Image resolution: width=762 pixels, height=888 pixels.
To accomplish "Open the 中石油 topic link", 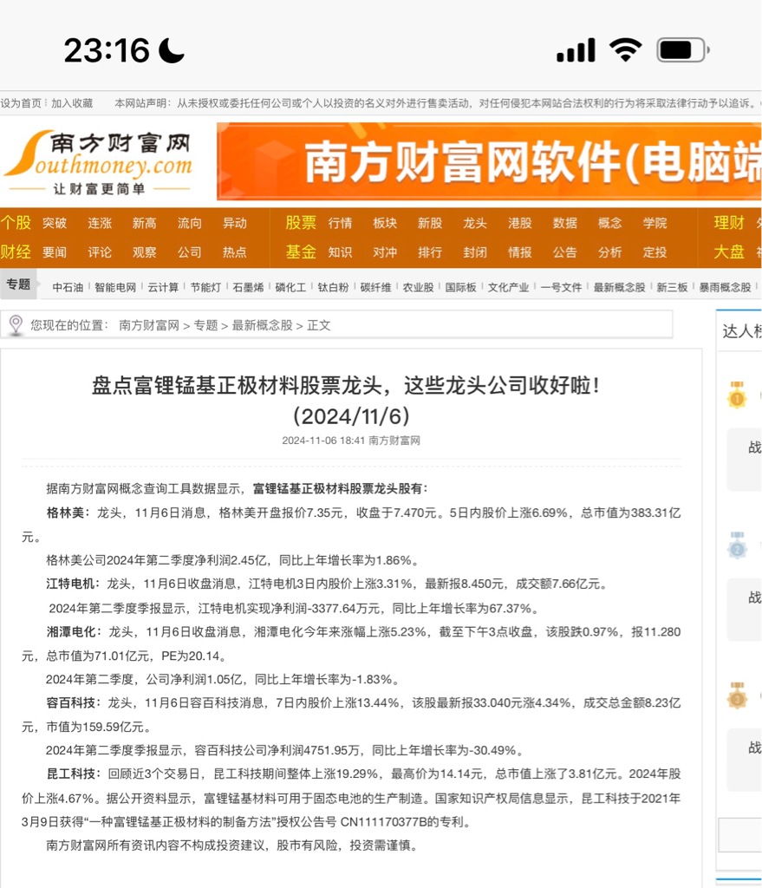I will click(x=68, y=288).
